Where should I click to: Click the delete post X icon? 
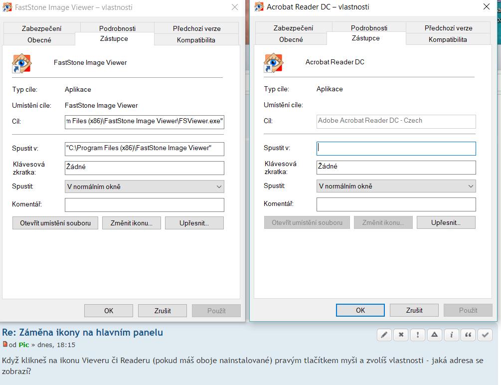point(401,335)
